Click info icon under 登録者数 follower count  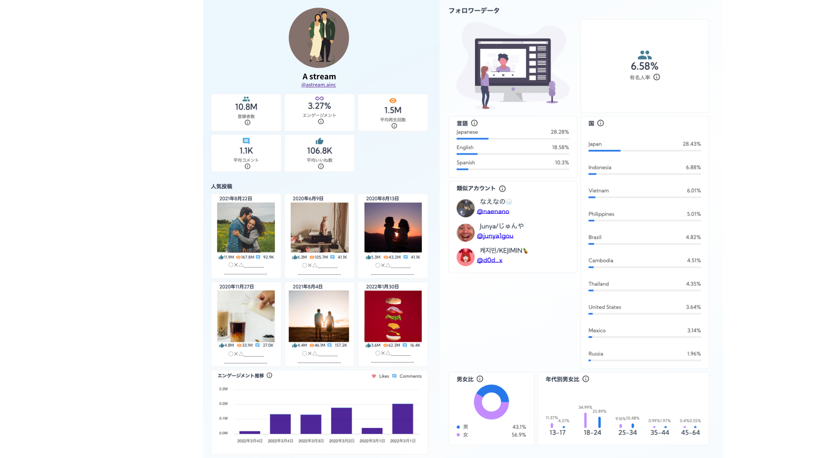point(247,123)
